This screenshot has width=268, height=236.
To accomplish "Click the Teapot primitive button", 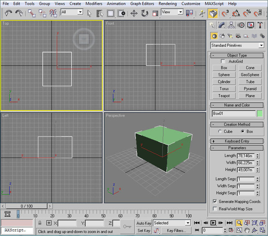I will [x=224, y=96].
